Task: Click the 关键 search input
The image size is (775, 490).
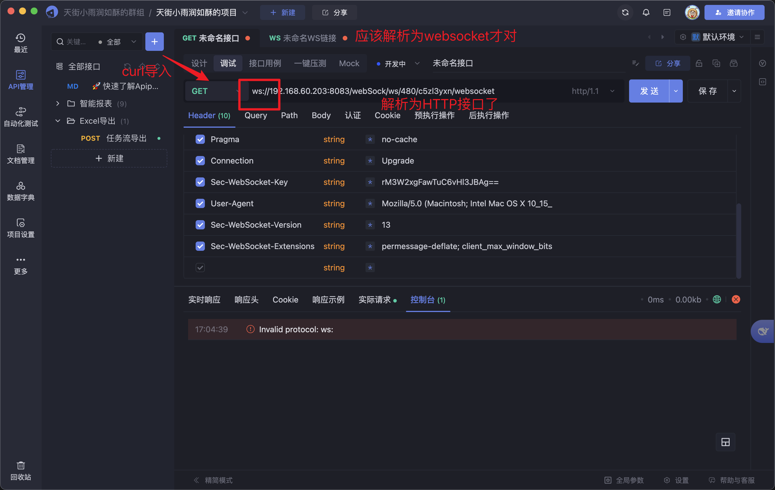Action: [x=76, y=42]
